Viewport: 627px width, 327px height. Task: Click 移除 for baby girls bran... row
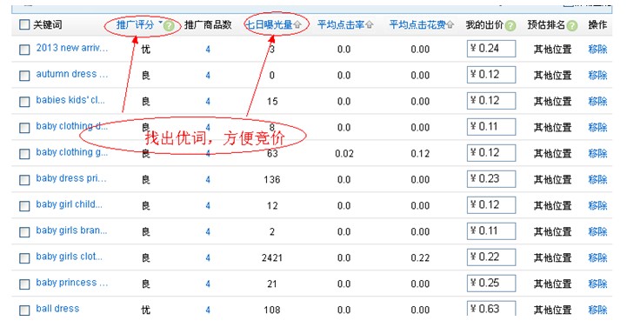pyautogui.click(x=597, y=231)
